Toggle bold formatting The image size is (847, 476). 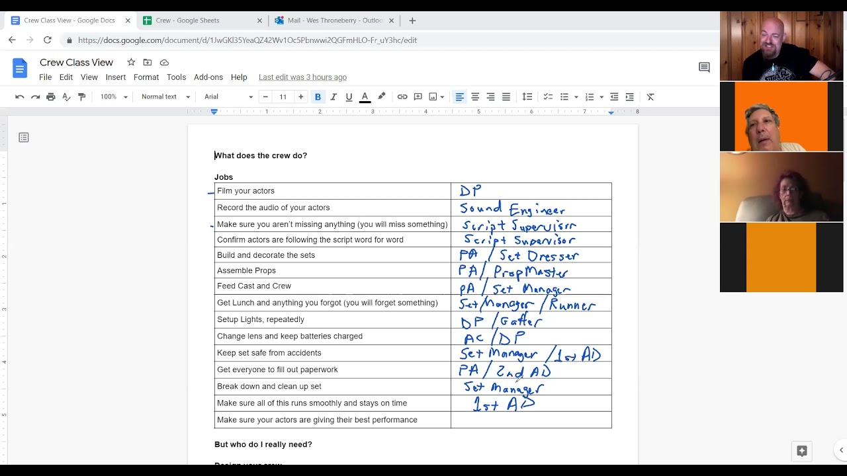point(318,97)
